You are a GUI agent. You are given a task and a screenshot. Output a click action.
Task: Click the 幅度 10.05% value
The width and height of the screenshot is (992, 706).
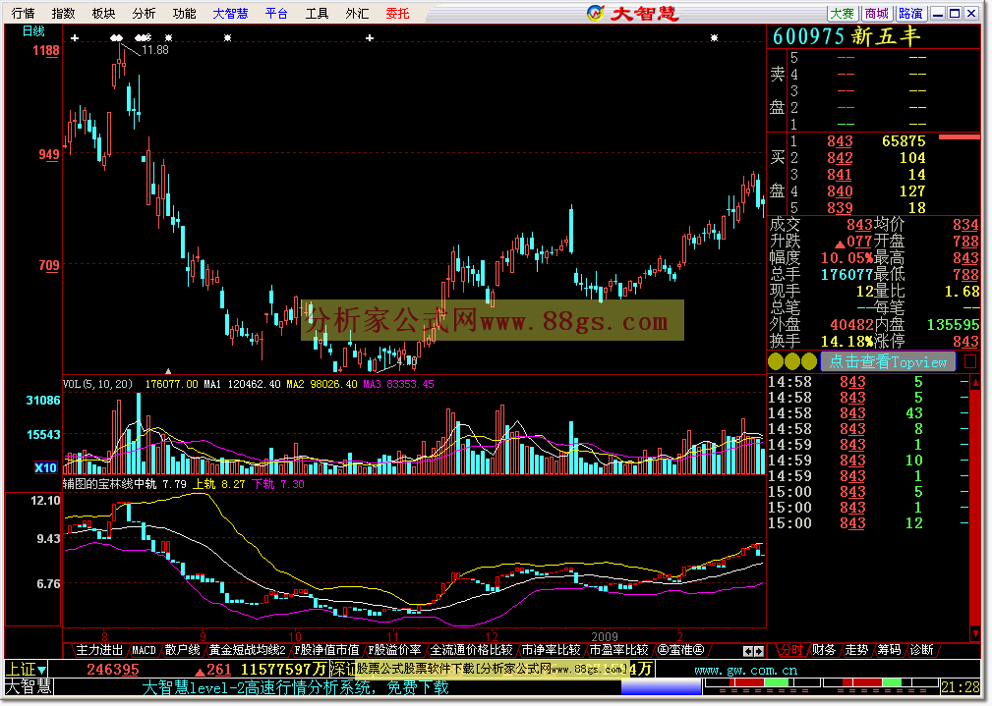[x=846, y=258]
